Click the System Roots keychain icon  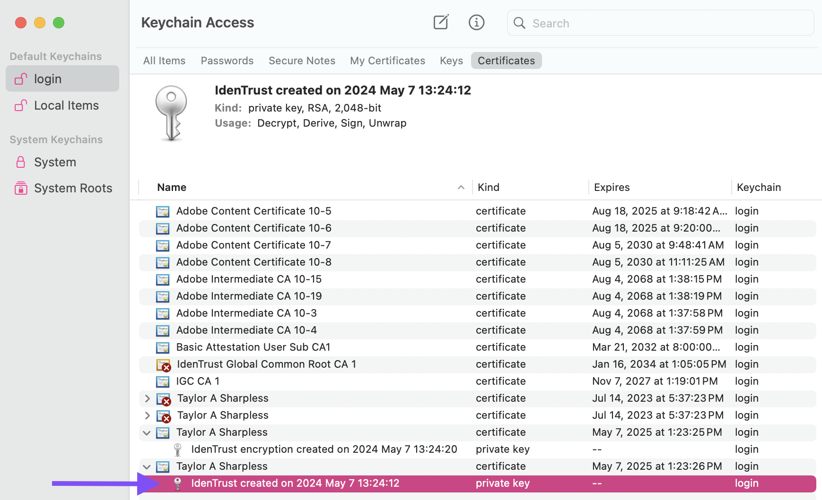pyautogui.click(x=21, y=188)
